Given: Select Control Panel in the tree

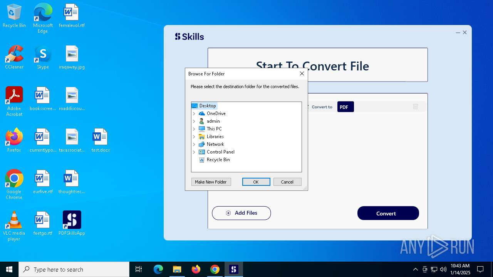Looking at the screenshot, I should (216, 152).
